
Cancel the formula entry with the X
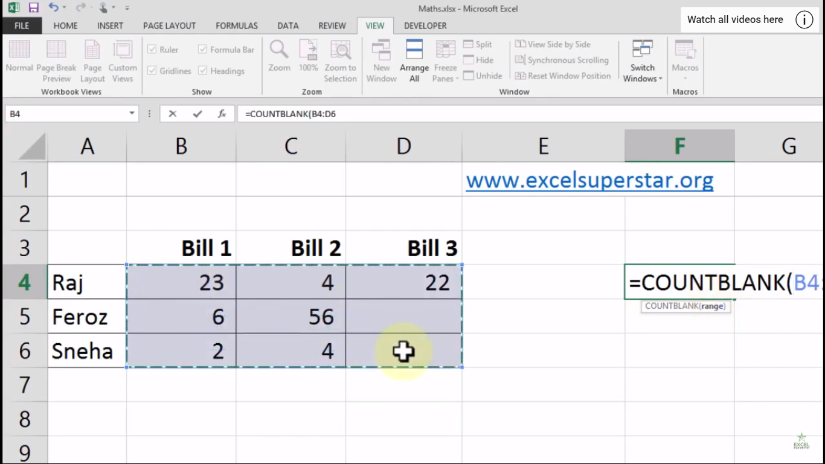173,114
